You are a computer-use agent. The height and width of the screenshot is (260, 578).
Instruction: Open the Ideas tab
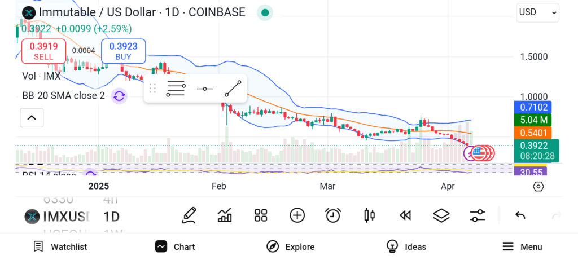pyautogui.click(x=406, y=246)
